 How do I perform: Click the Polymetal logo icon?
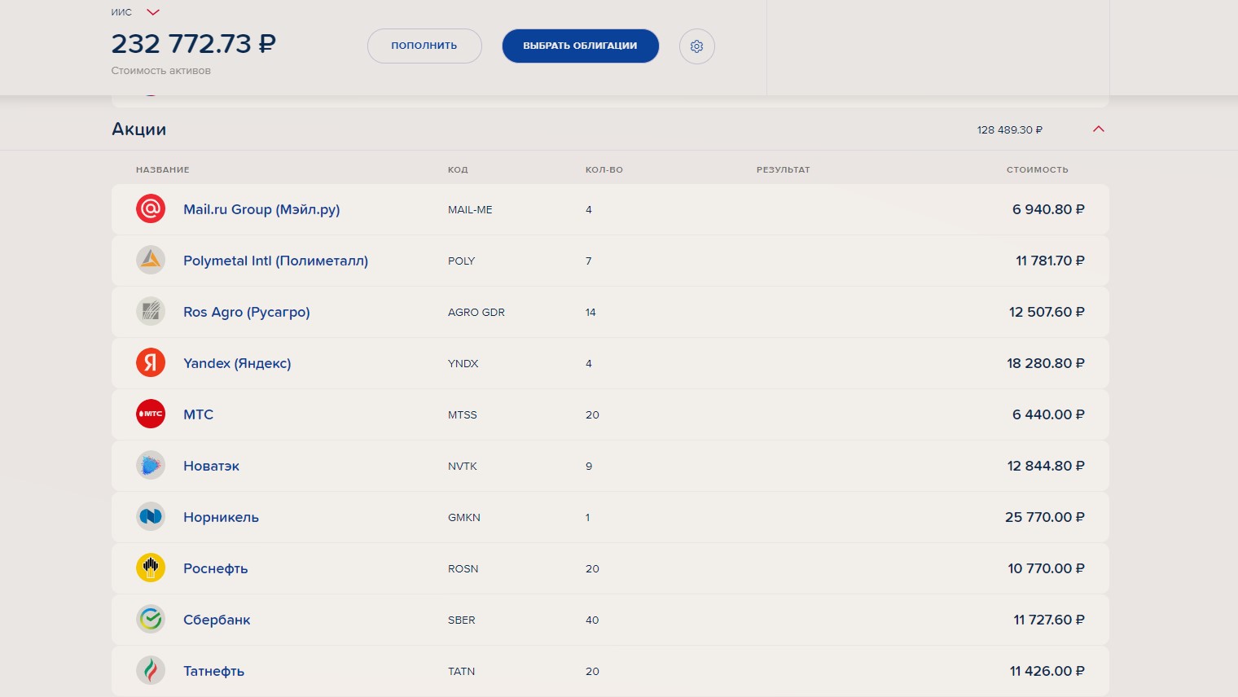pyautogui.click(x=151, y=261)
